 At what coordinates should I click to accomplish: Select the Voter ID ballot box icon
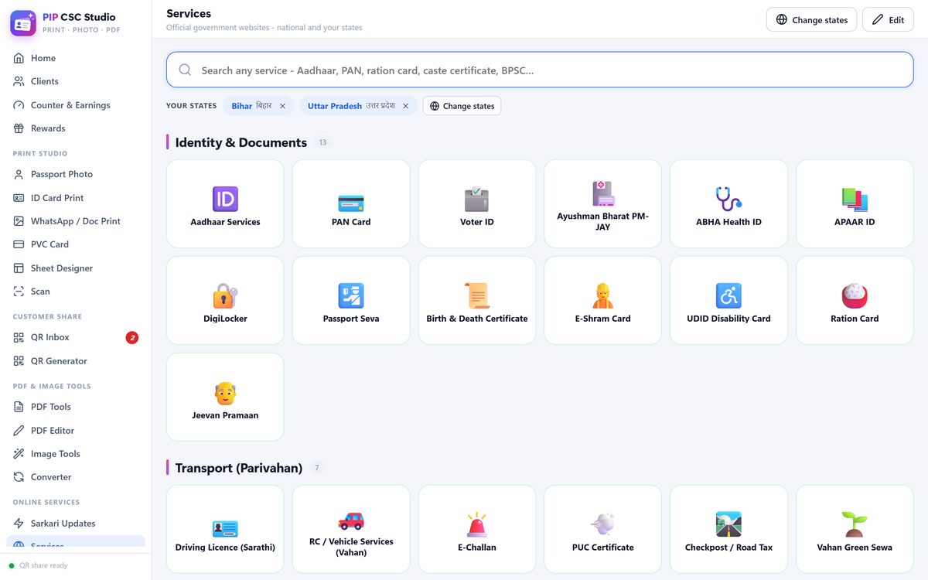[x=477, y=200]
